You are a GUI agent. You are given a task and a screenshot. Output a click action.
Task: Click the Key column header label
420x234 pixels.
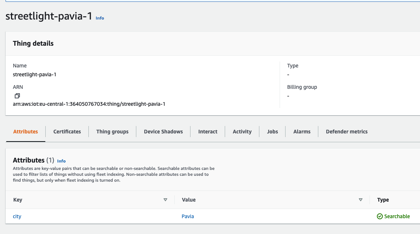(18, 200)
